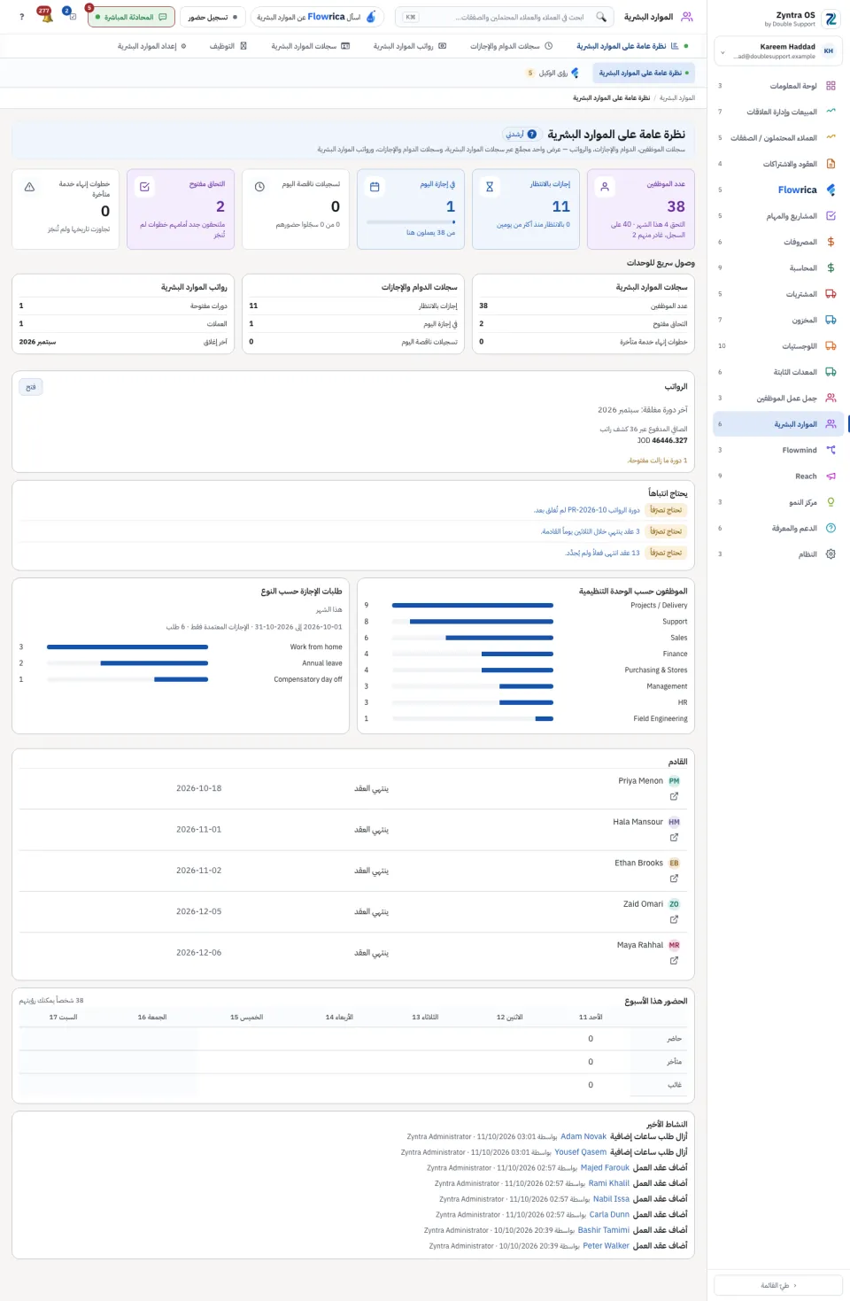Switch to رواتب الموارد البشرية tab
The width and height of the screenshot is (850, 1301).
(x=410, y=46)
